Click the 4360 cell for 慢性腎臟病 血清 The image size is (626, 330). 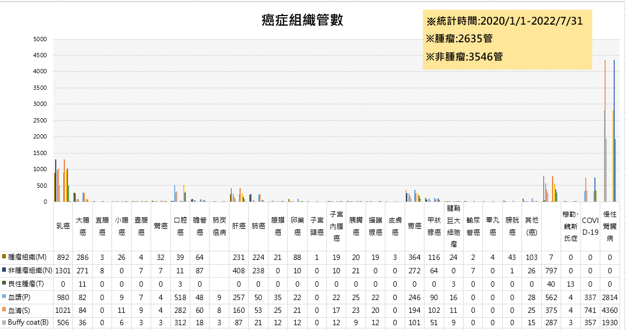(x=609, y=310)
